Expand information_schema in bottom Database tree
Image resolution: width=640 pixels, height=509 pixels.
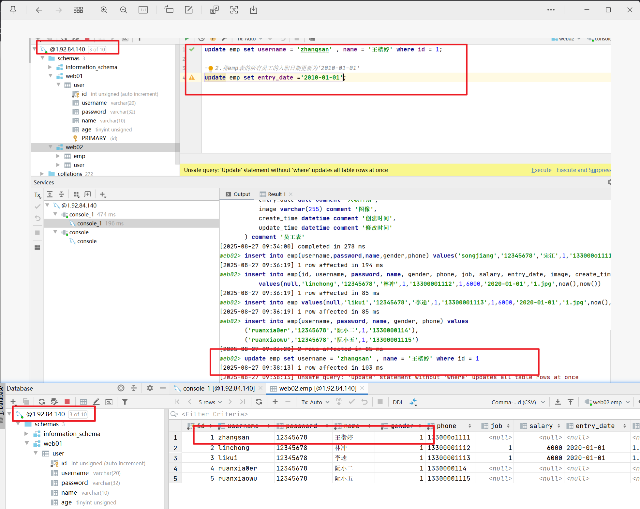tap(27, 434)
